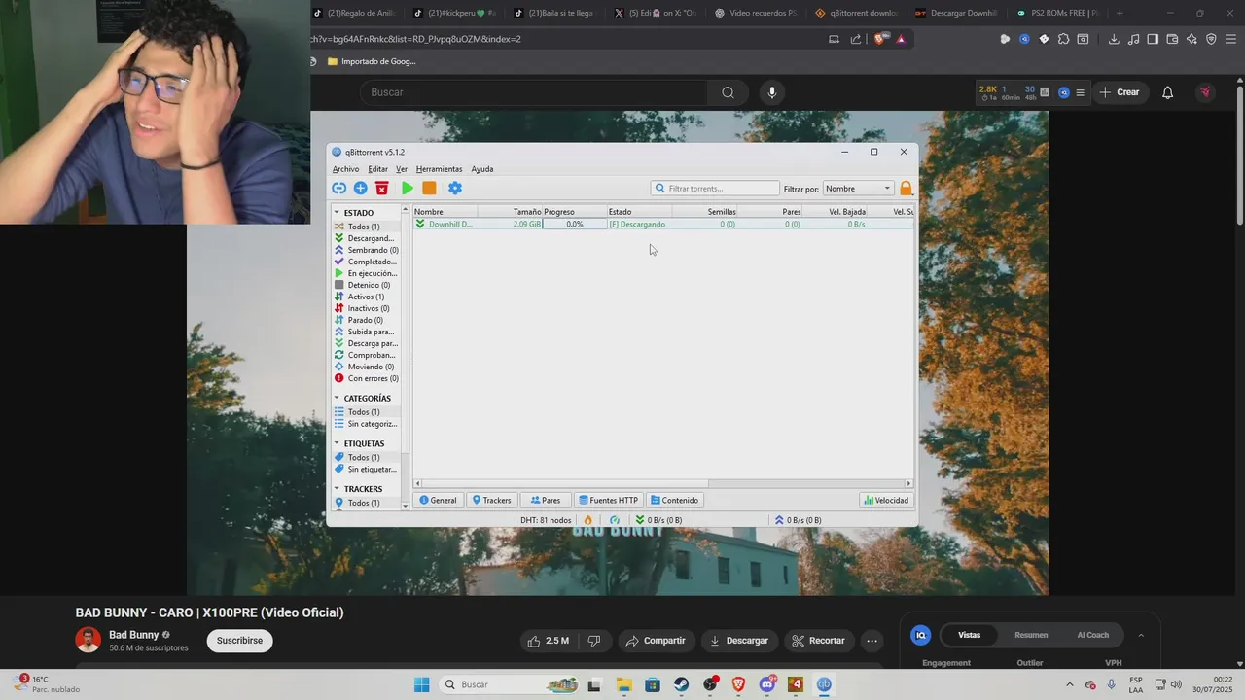Click the Compartir button under video
The height and width of the screenshot is (700, 1245).
tap(656, 641)
